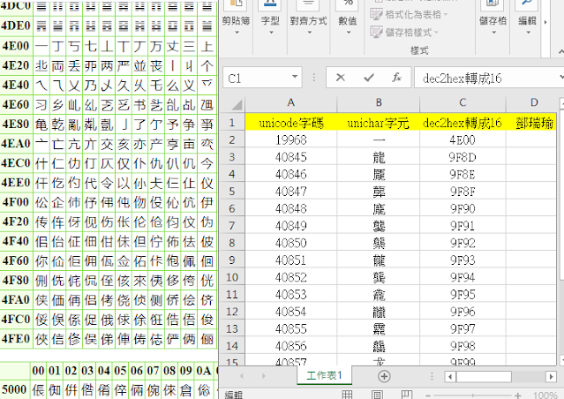Select cell B3 with character 龍
564x399 pixels.
click(x=379, y=157)
